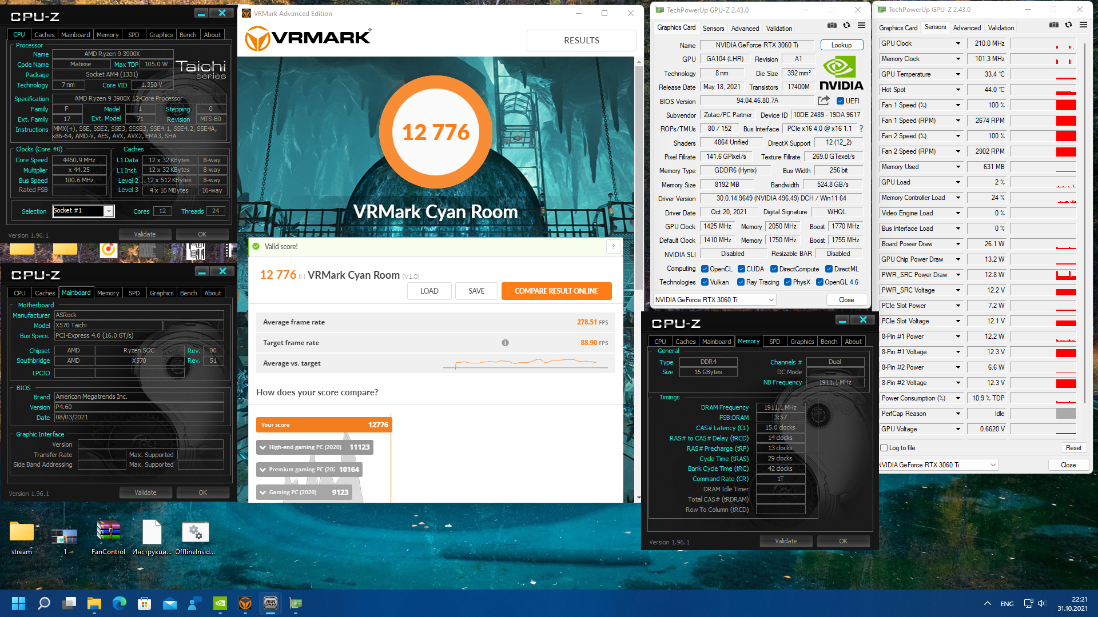Click the GPU-Z screenshot camera icon
1098x617 pixels.
click(832, 26)
